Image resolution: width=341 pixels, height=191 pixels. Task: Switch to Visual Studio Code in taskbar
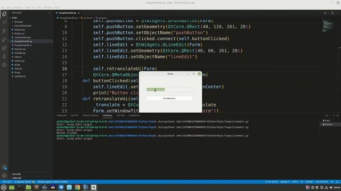click(x=61, y=187)
